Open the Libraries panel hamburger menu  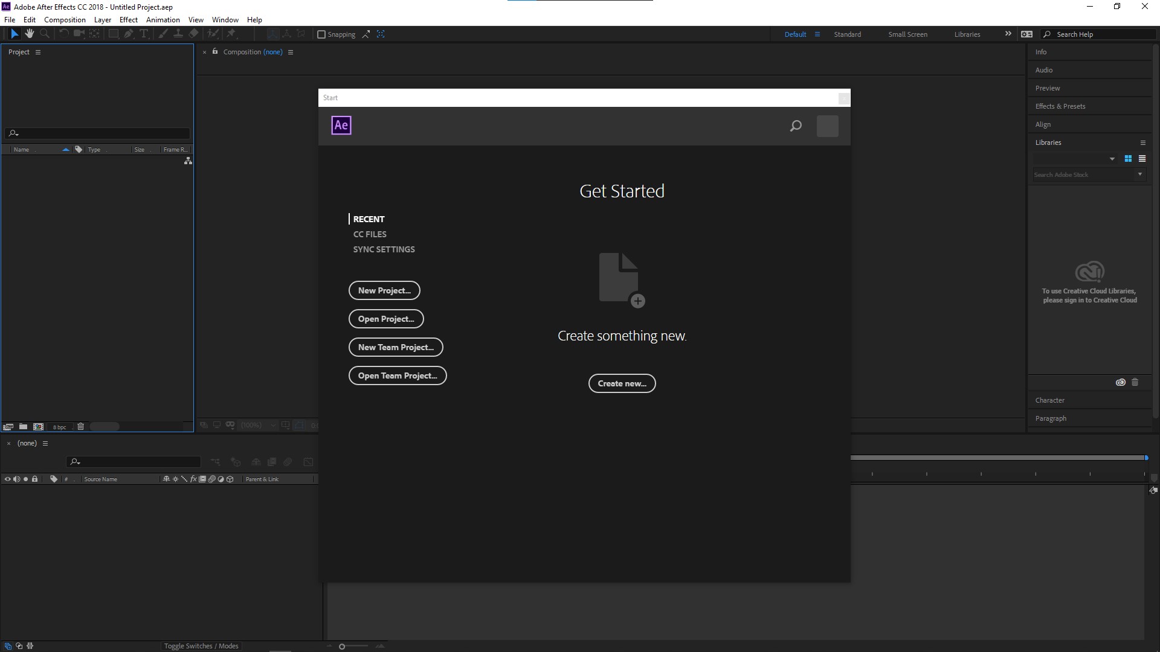(x=1142, y=142)
